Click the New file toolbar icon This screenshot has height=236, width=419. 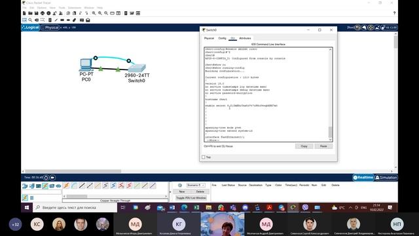pos(24,13)
